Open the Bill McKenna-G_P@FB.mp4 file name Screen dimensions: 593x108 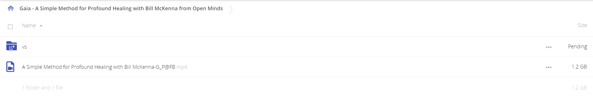(105, 67)
